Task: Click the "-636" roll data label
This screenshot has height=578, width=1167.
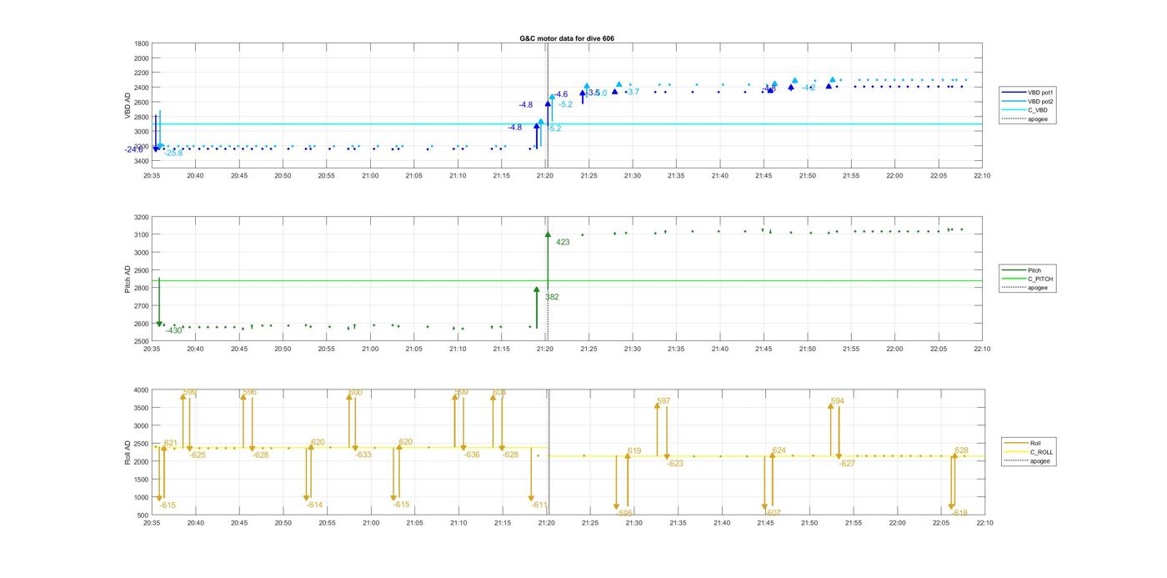Action: pyautogui.click(x=472, y=455)
